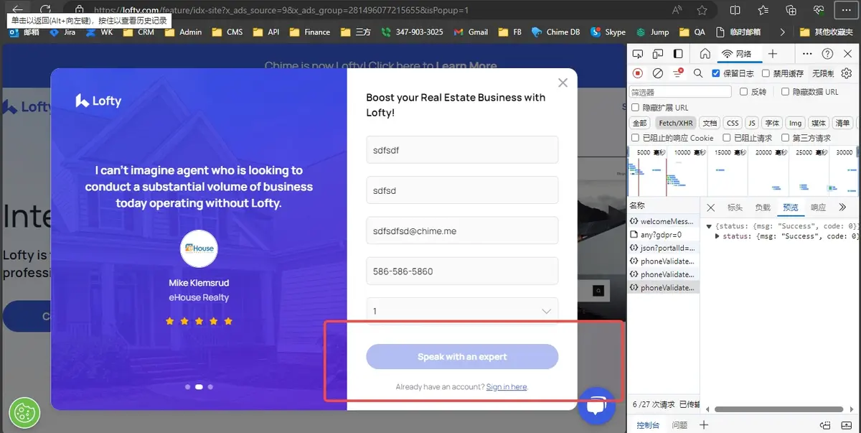Click the DevTools sidebar panel toggle icon

(678, 54)
